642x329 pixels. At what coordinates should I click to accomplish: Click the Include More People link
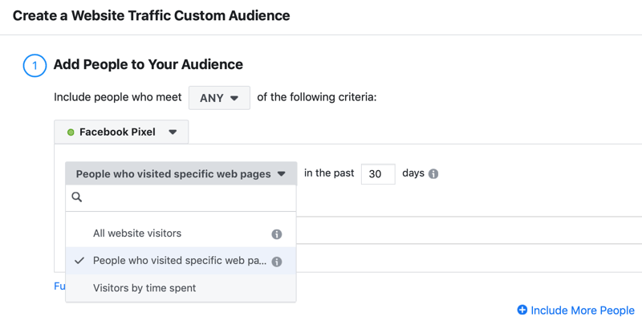(583, 310)
